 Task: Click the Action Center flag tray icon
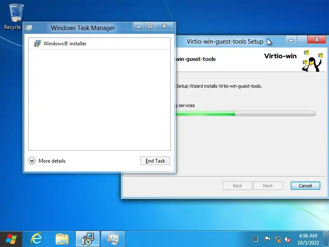(267, 239)
